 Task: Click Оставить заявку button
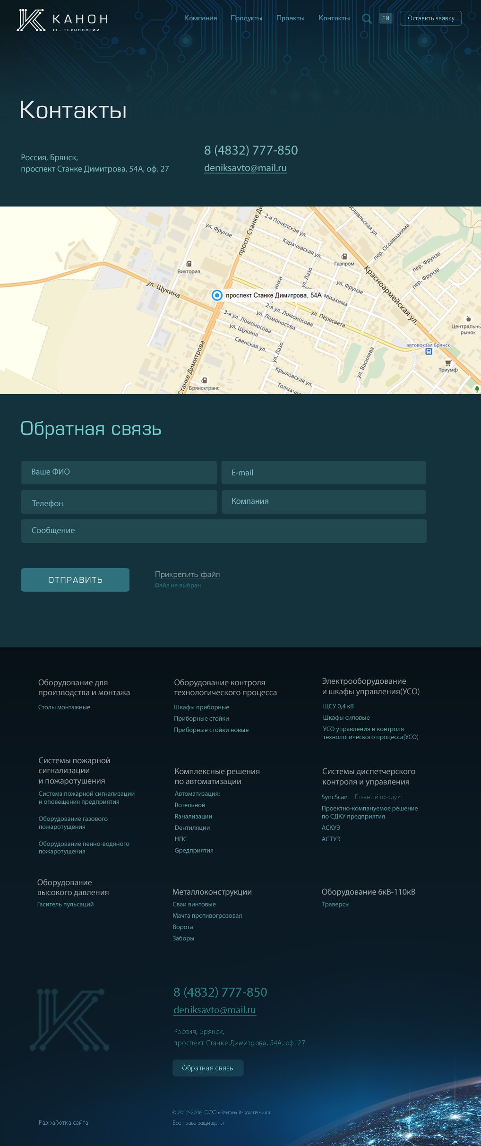(x=430, y=18)
